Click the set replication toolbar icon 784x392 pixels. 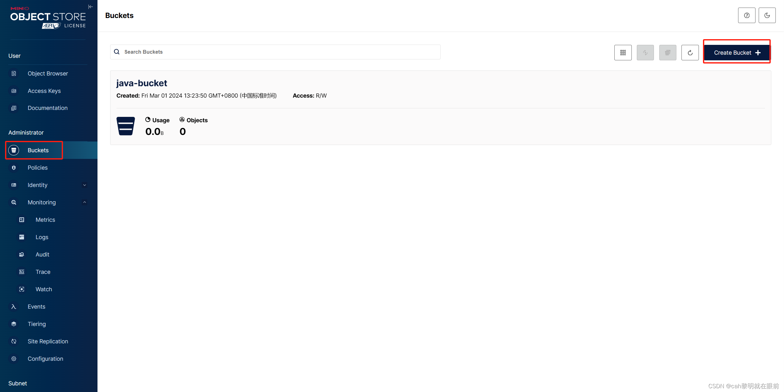[x=645, y=52]
